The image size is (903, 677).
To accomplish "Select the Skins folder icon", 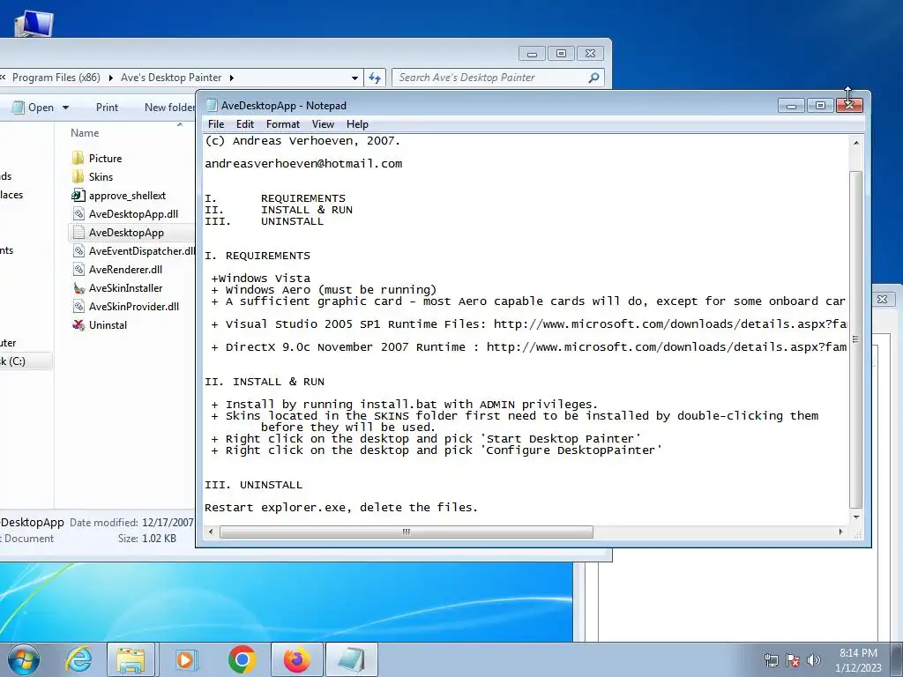I will [78, 176].
